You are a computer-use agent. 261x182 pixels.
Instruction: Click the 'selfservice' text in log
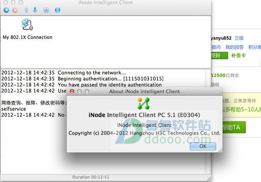(13, 109)
